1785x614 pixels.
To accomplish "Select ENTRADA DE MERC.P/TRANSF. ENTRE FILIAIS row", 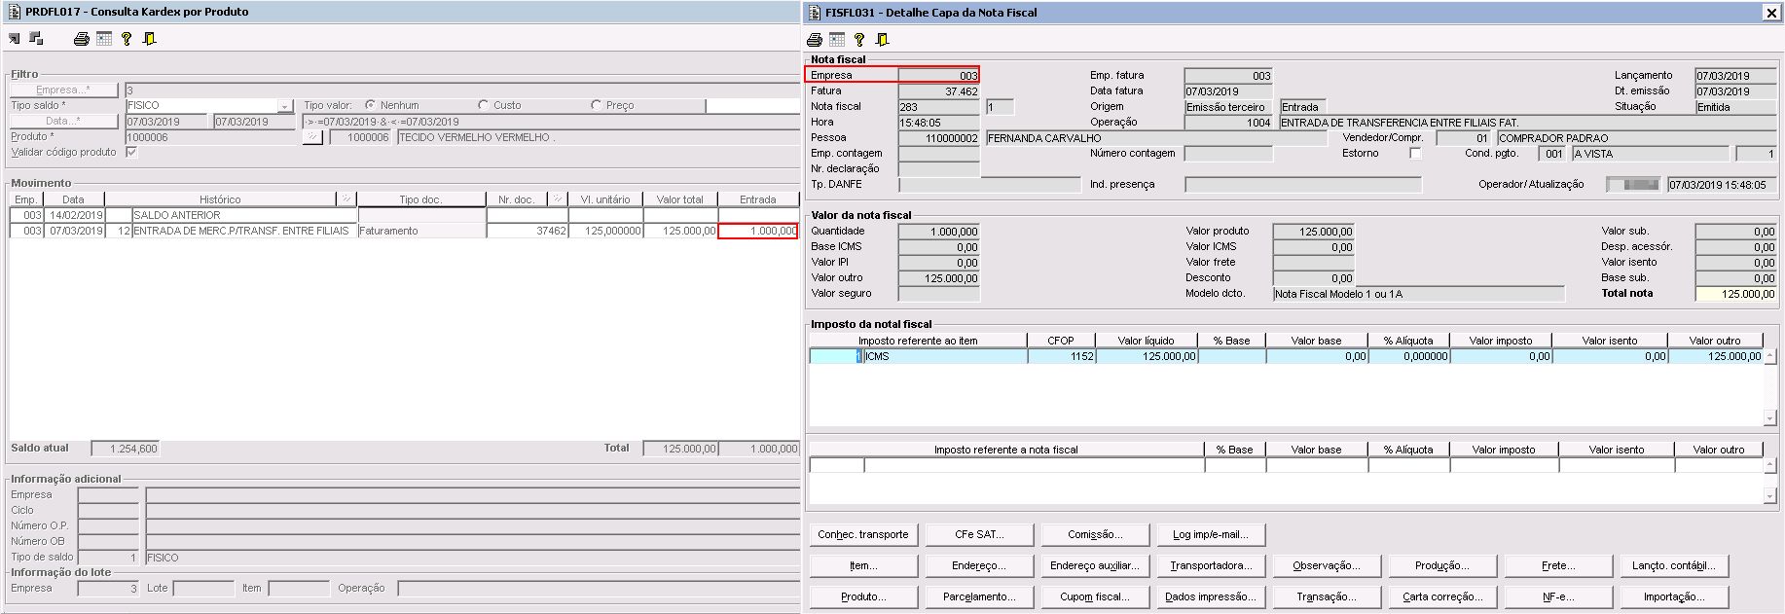I will pos(404,231).
